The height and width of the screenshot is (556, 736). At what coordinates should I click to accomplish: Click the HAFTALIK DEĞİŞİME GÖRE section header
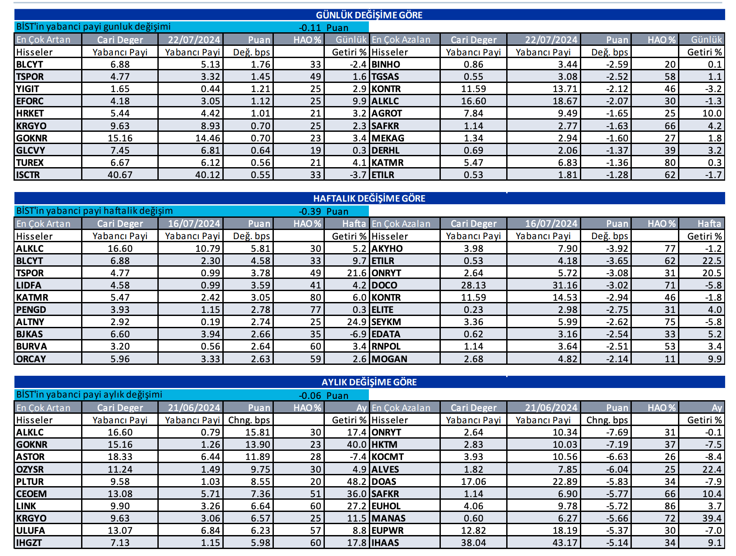369,199
